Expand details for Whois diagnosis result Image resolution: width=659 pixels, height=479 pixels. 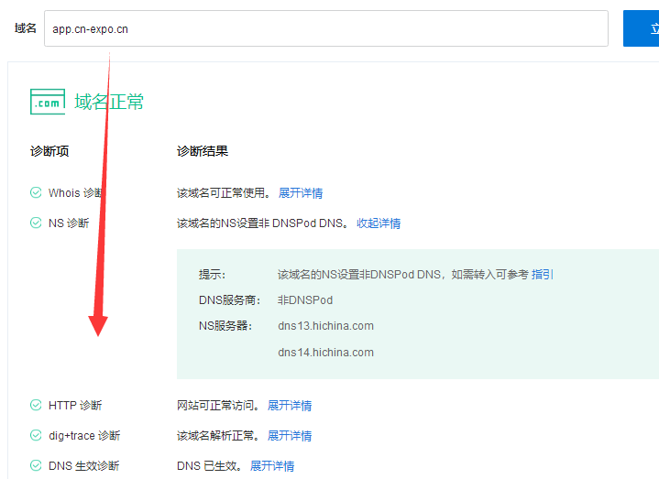tap(301, 193)
